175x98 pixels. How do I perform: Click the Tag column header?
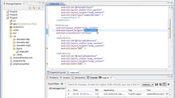(130, 90)
